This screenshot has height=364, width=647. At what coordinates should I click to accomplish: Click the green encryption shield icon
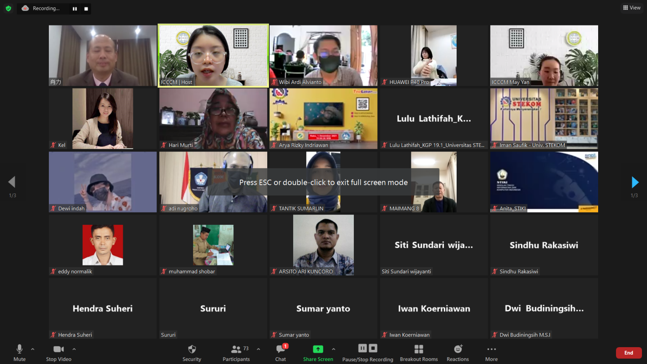(8, 8)
